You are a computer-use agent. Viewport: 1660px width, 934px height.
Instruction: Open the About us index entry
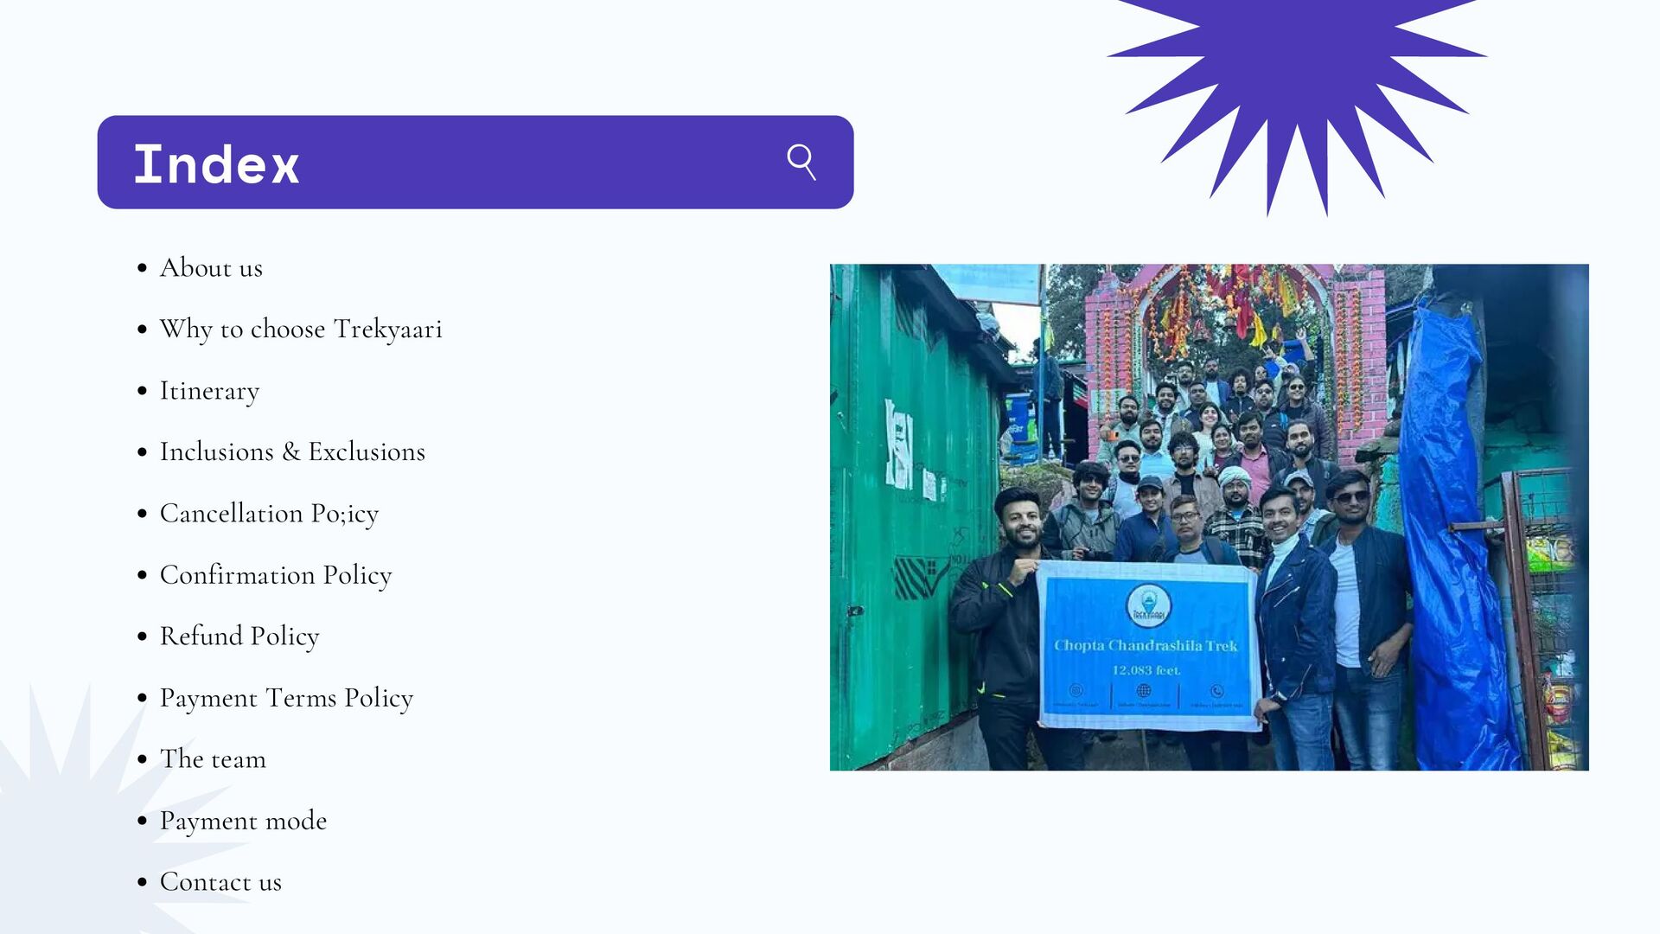pos(211,268)
